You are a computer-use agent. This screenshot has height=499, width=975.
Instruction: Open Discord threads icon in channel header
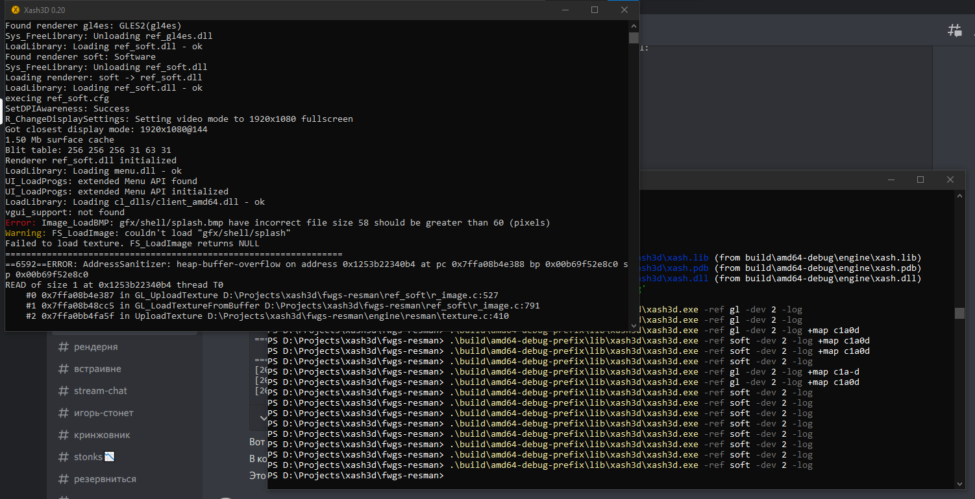[954, 30]
